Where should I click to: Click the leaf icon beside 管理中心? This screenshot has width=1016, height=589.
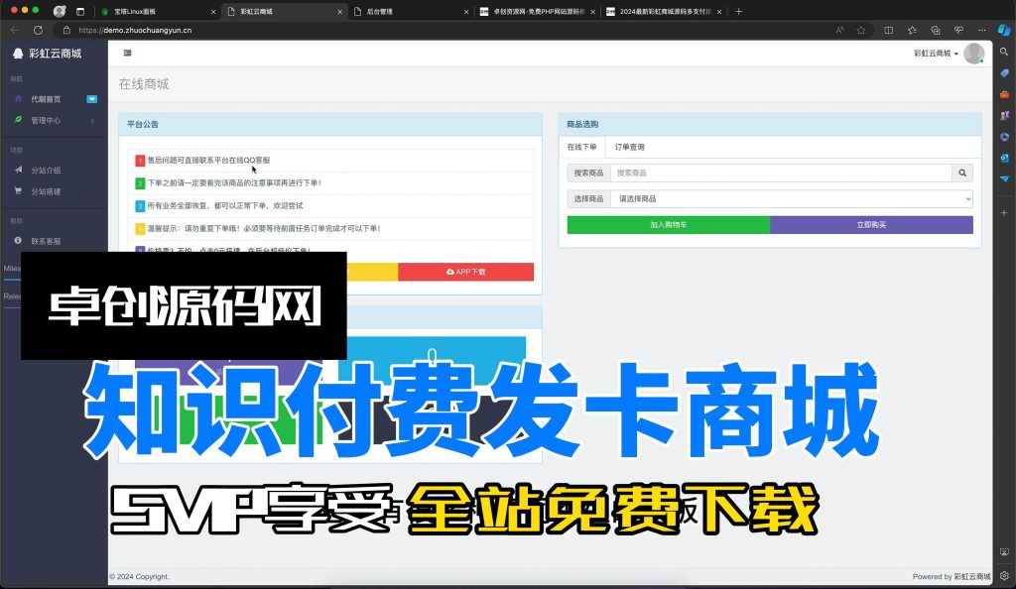[x=18, y=120]
